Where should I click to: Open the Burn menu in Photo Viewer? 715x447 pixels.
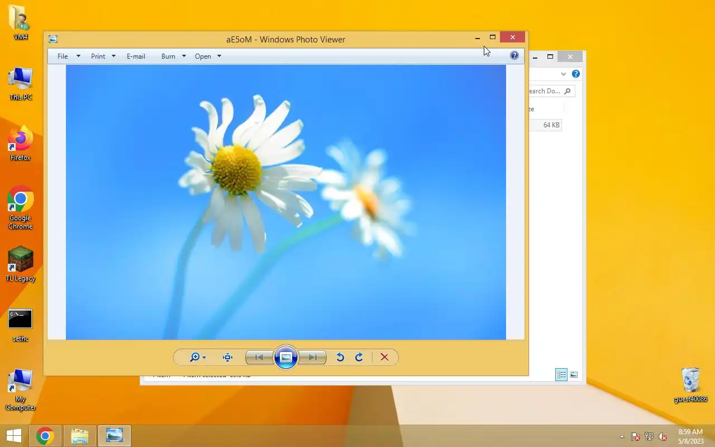tap(168, 56)
